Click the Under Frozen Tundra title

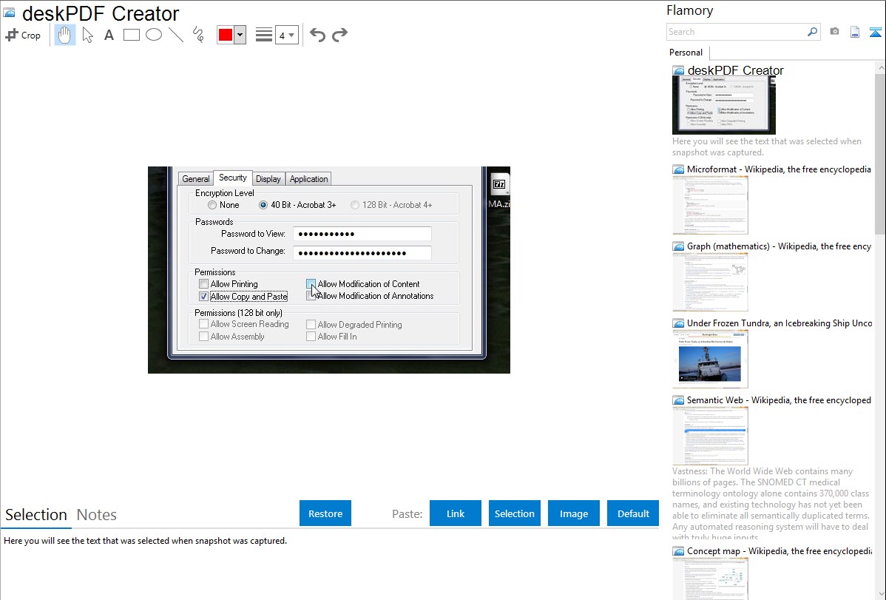click(x=780, y=323)
